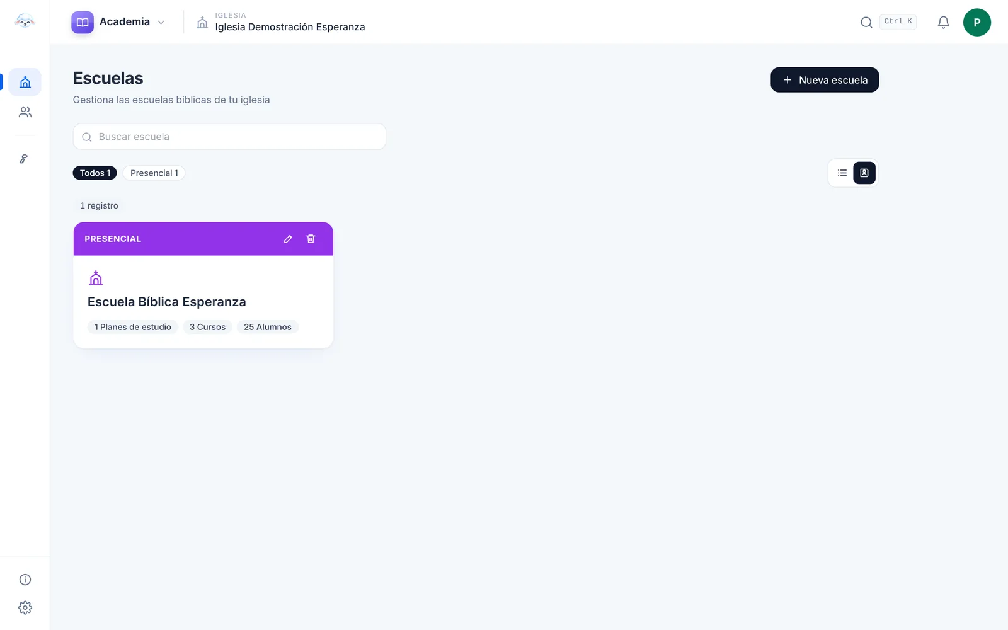The width and height of the screenshot is (1008, 630).
Task: Switch to list view
Action: 842,173
